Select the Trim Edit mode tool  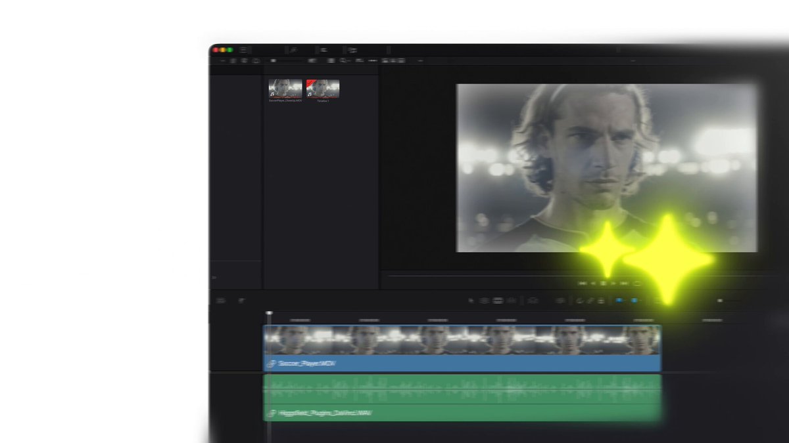[x=483, y=301]
